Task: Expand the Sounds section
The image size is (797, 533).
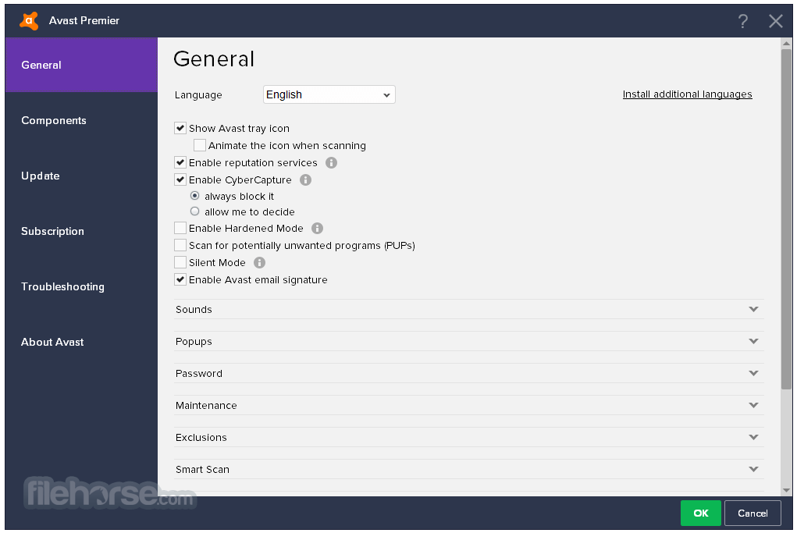Action: point(468,310)
